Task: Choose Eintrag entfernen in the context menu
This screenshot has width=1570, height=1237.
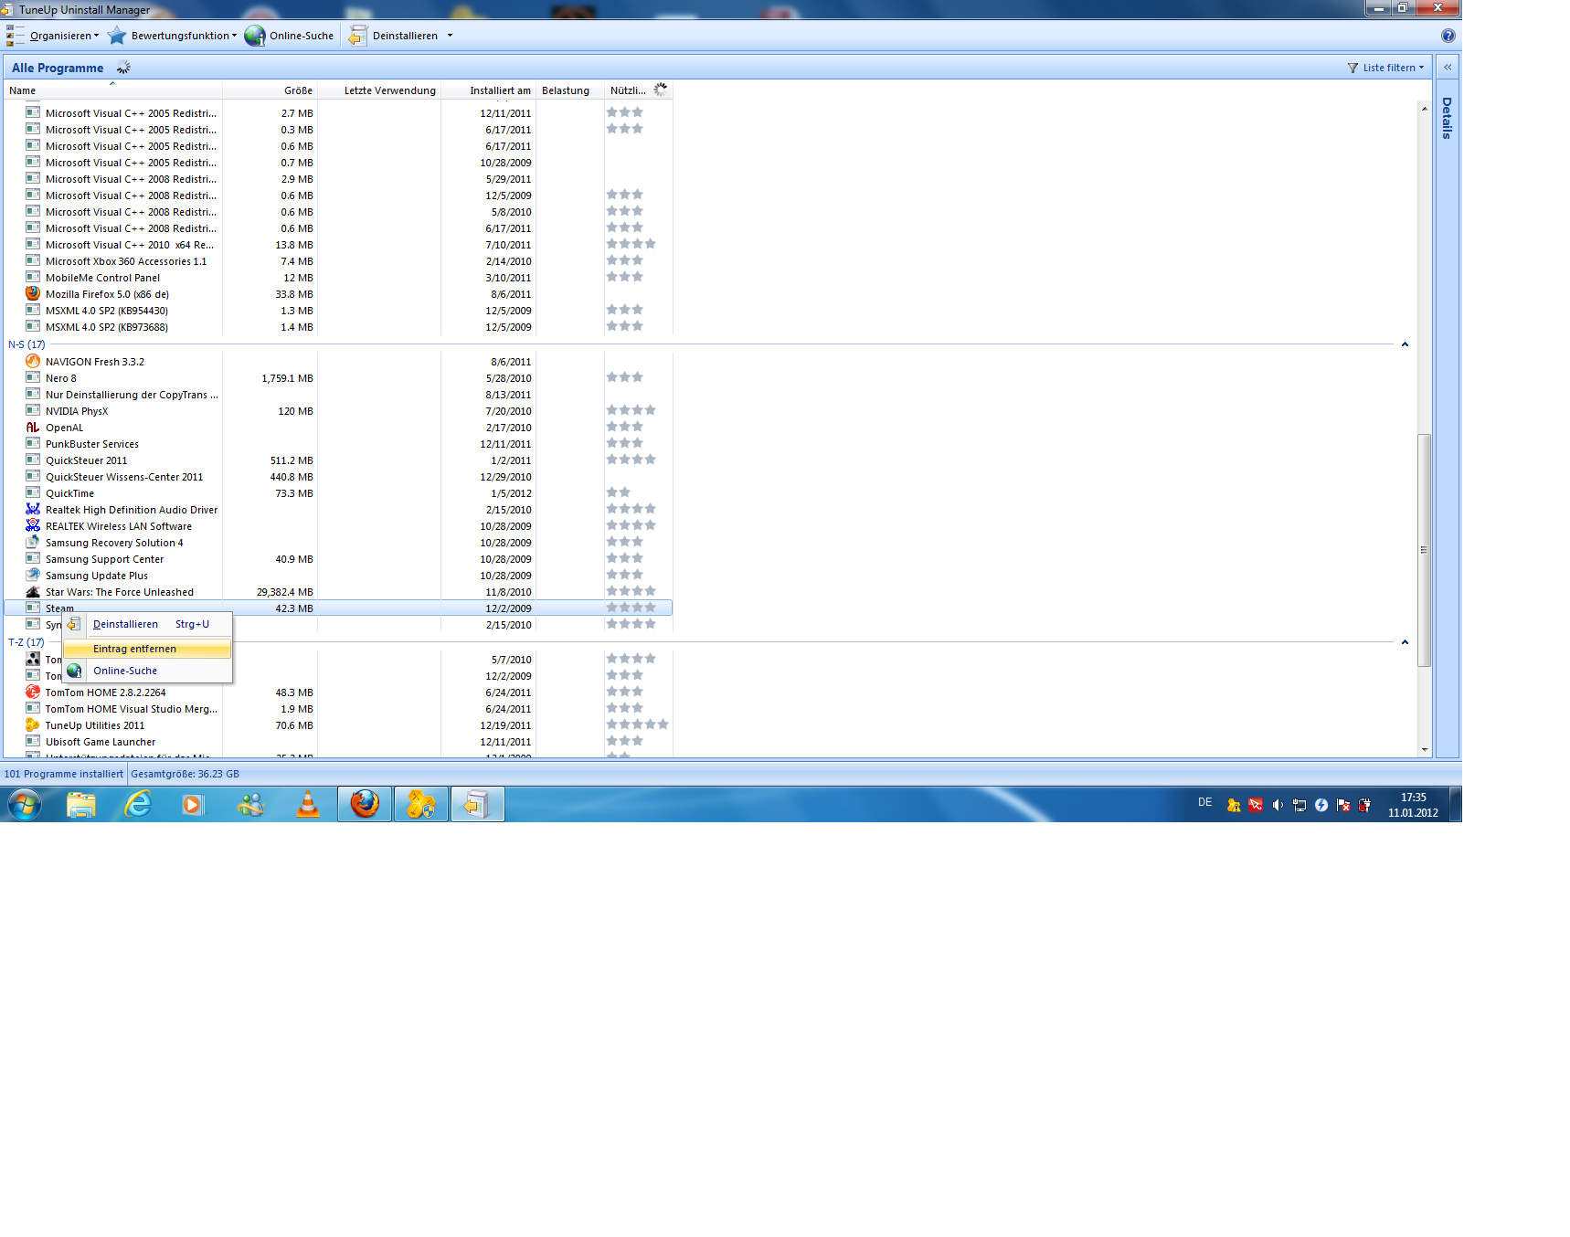Action: coord(147,649)
